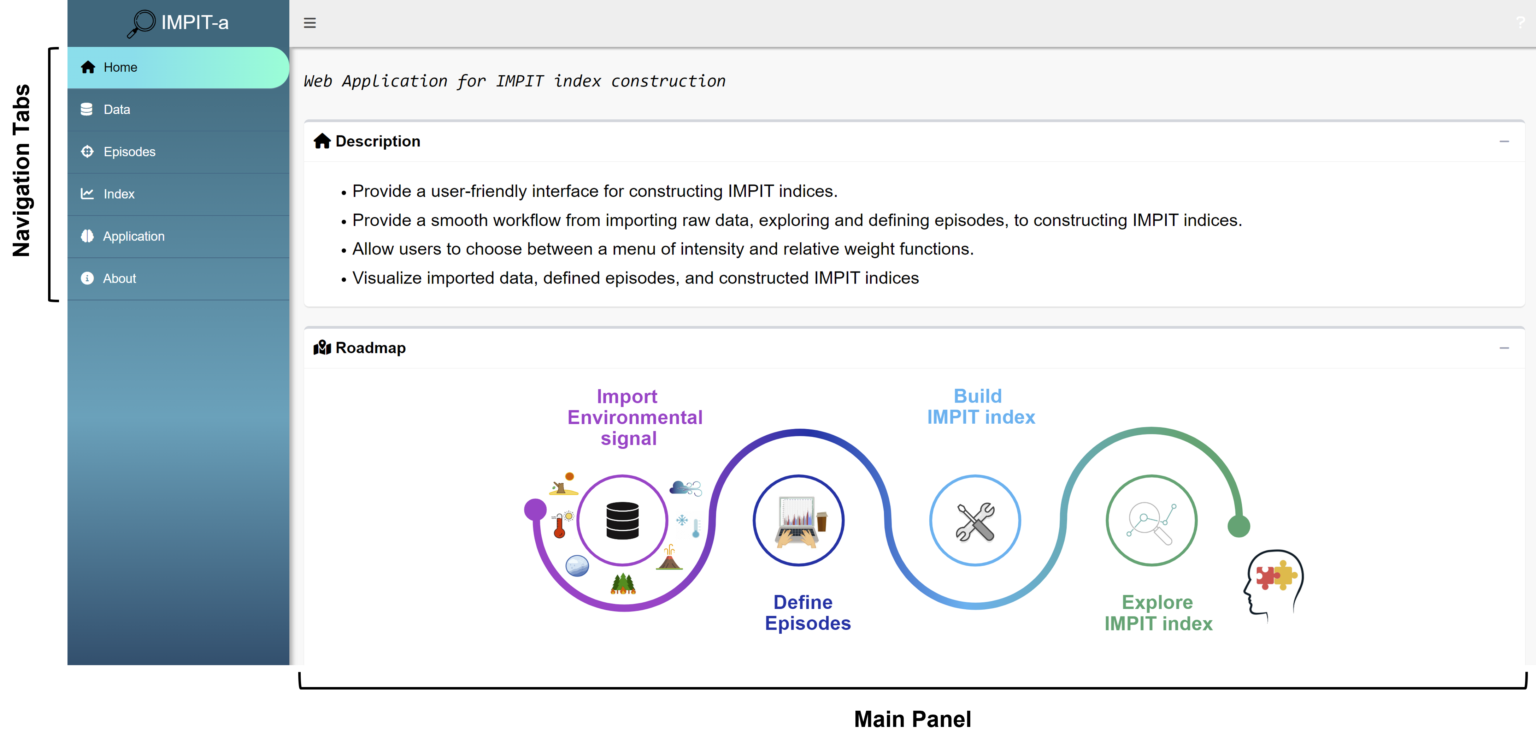Click the wrench and screwdriver tools icon
This screenshot has width=1536, height=746.
coord(975,521)
